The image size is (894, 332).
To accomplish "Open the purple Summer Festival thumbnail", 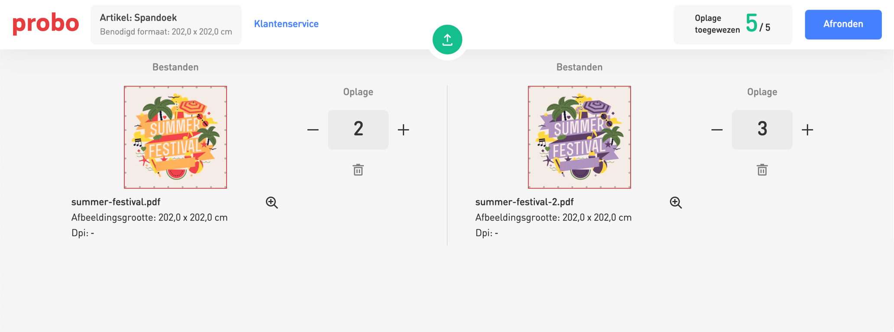I will tap(579, 137).
